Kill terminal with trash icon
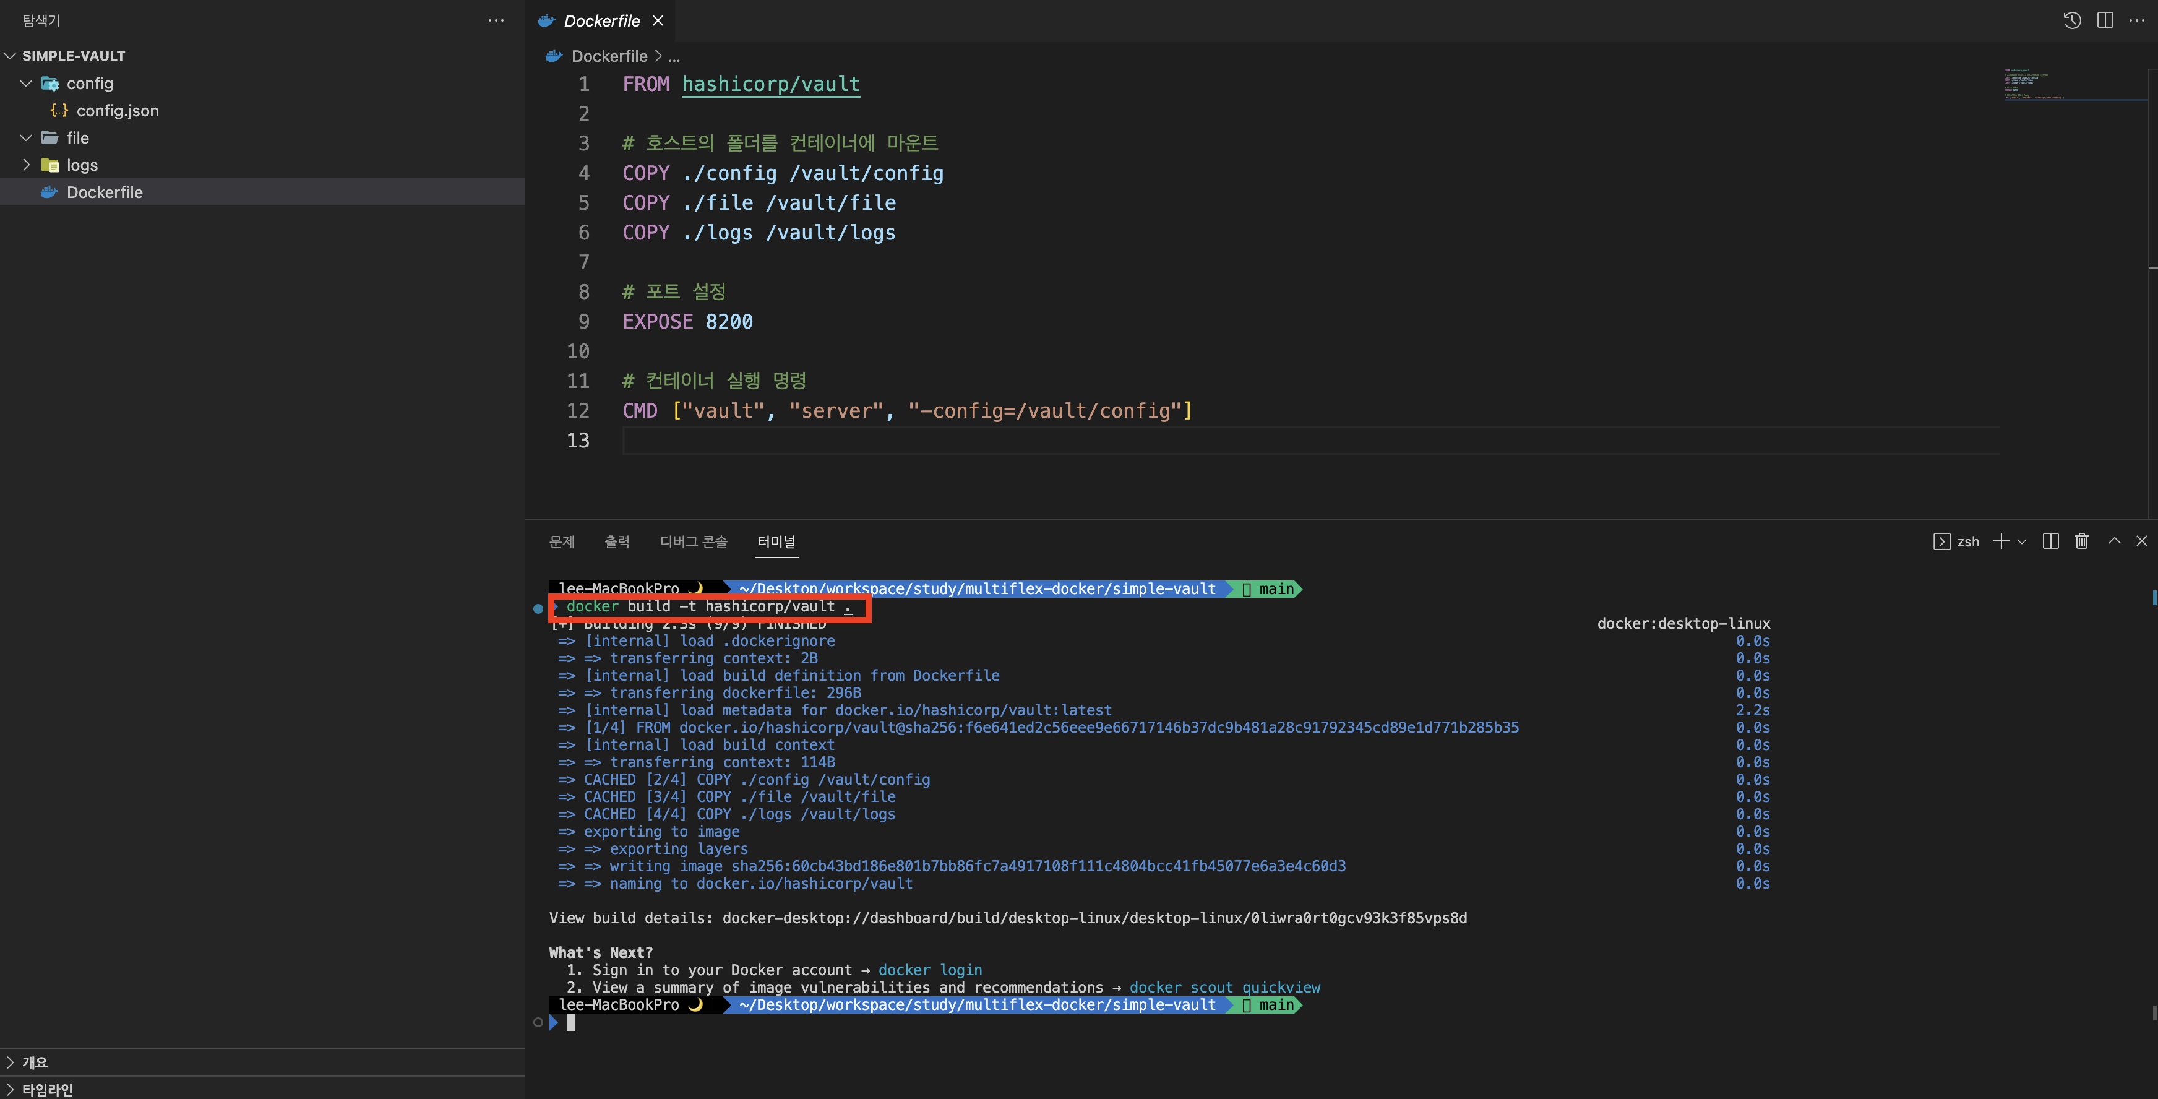 click(2082, 541)
